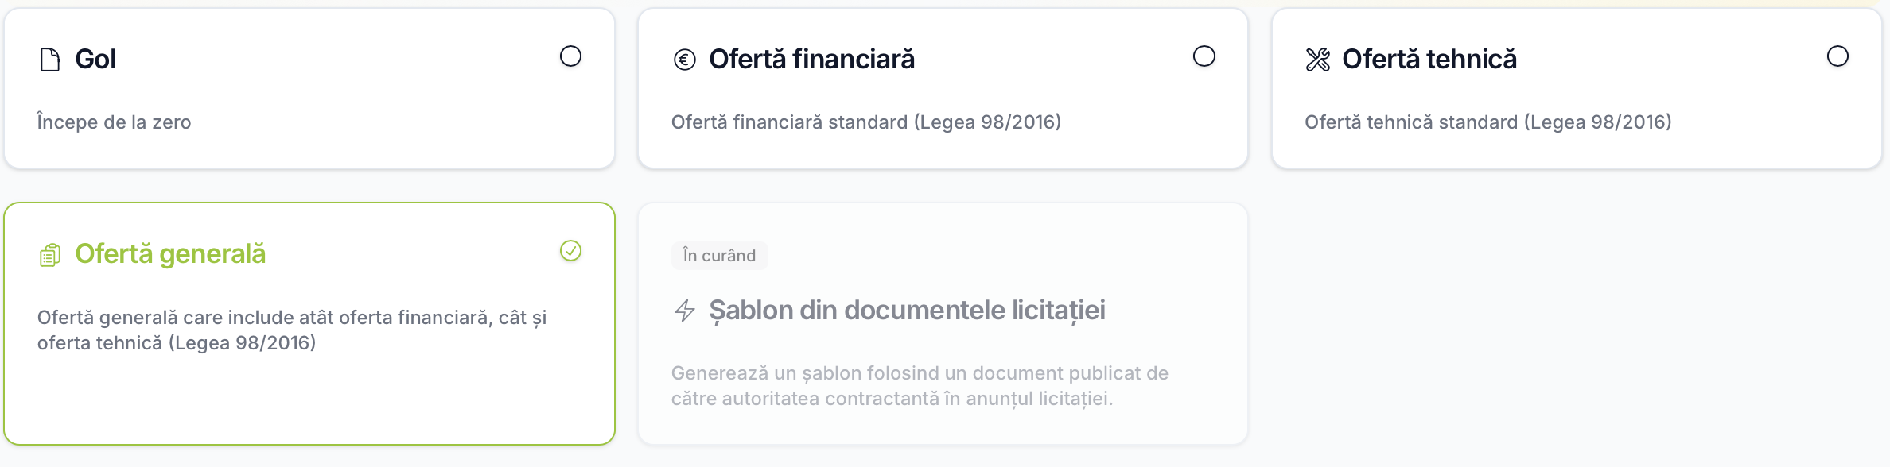Click the În curând badge
Viewport: 1890px width, 467px height.
719,256
